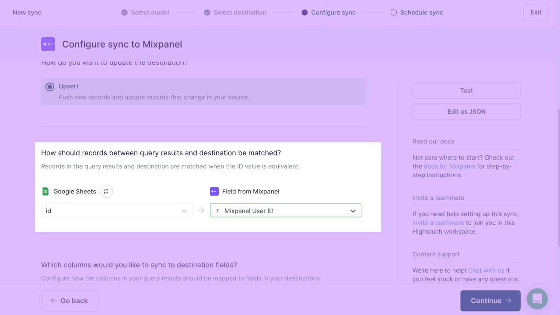Image resolution: width=560 pixels, height=315 pixels.
Task: Click the Test button
Action: coord(466,91)
